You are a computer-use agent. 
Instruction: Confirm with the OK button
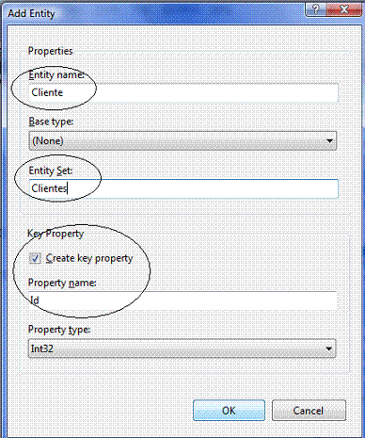point(229,411)
